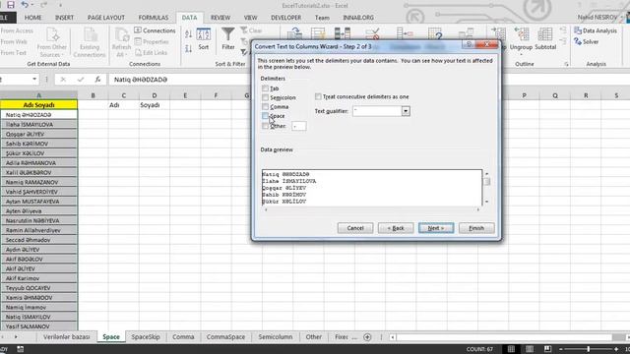Click the Finish button in wizard

(476, 228)
